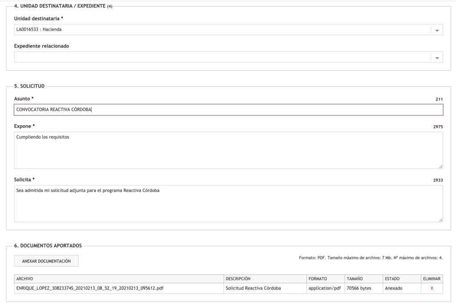Screen dimensions: 456x305
Task: Click the TAMAÑO column header
Action: [355, 279]
